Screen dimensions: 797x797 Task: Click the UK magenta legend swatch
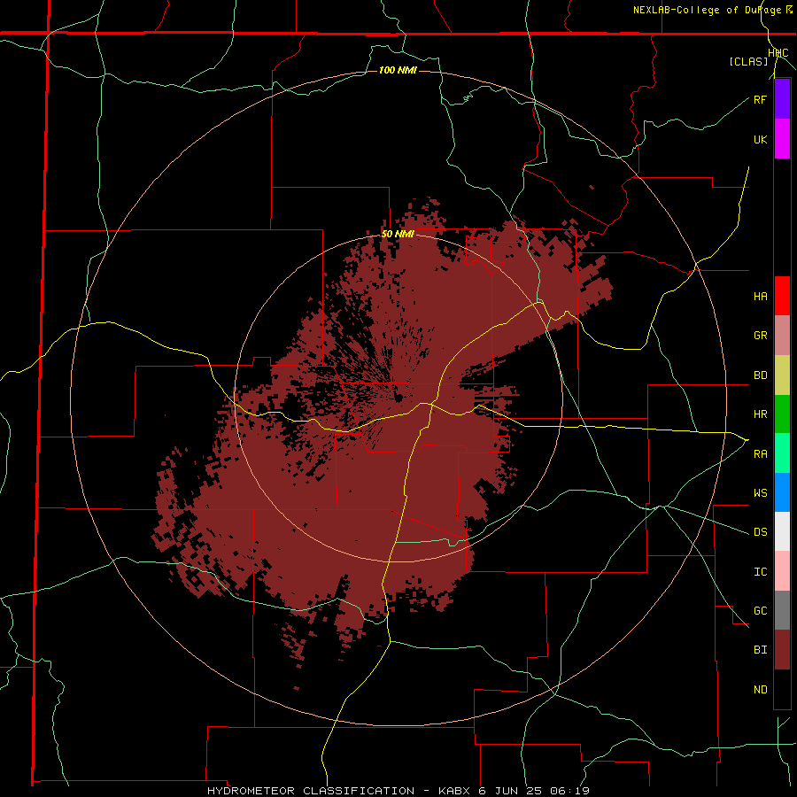(782, 139)
